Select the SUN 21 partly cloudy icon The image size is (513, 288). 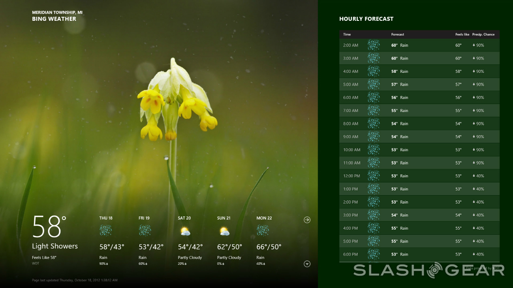tap(224, 231)
